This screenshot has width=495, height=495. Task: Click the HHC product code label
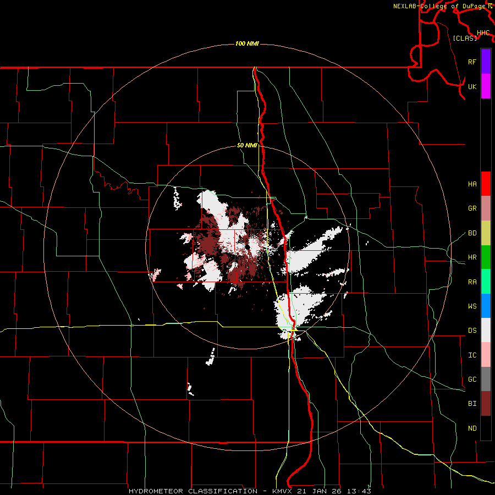[483, 33]
